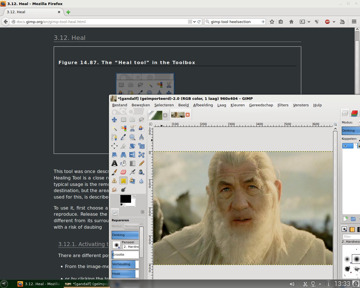Screen dimensions: 360x288
Task: Select the Flip tool
Action: coord(132,155)
